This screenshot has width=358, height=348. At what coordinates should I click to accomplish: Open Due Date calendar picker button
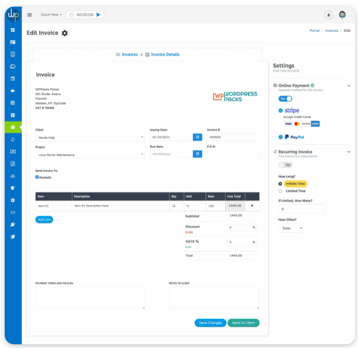pos(198,154)
